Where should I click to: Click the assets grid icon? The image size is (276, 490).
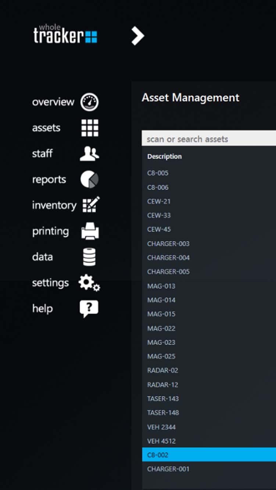point(90,128)
